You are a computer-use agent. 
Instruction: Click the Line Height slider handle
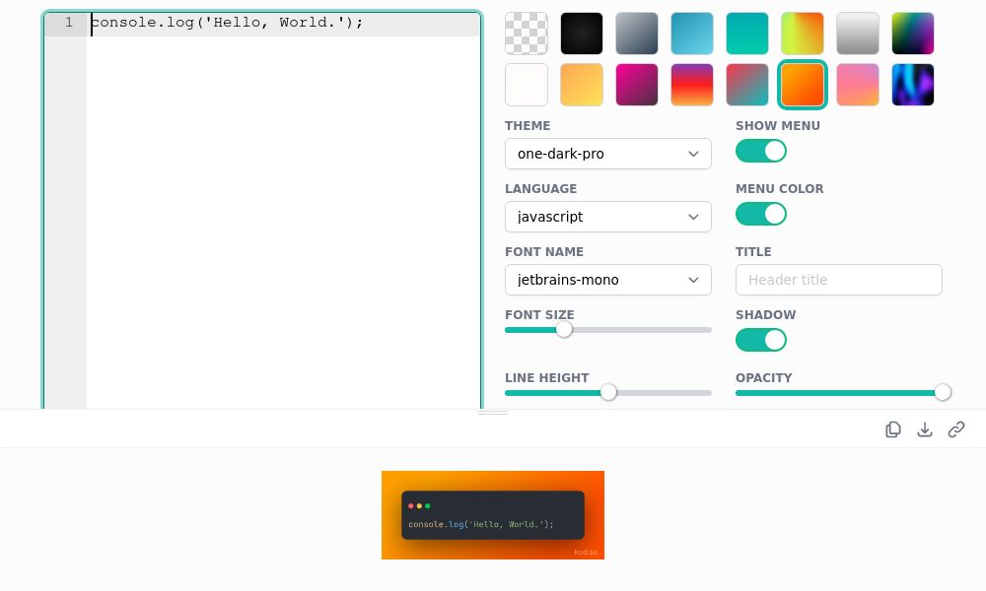coord(608,392)
